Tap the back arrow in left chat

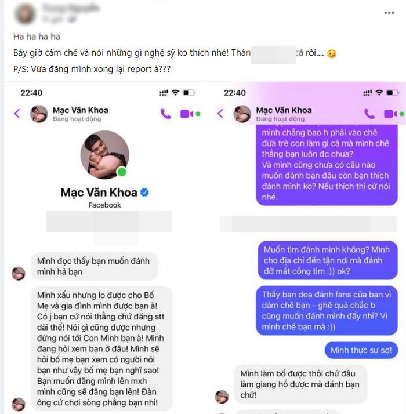17,114
